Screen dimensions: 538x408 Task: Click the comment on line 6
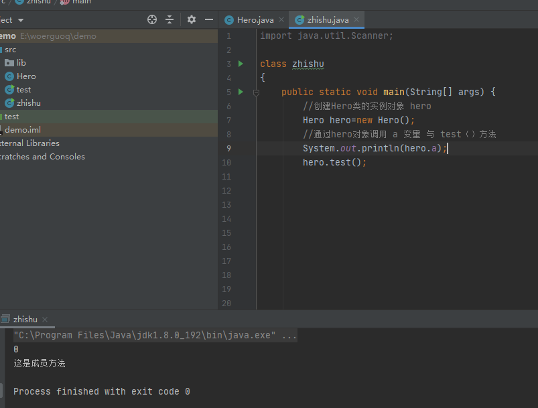click(366, 106)
